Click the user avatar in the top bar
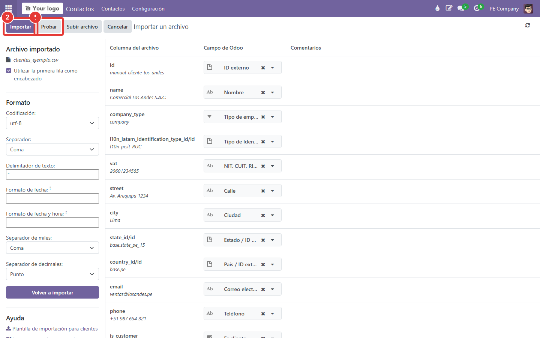This screenshot has height=338, width=540. click(x=528, y=9)
